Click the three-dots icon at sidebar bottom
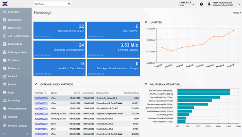Viewport: 242px width, 137px height. [5, 134]
